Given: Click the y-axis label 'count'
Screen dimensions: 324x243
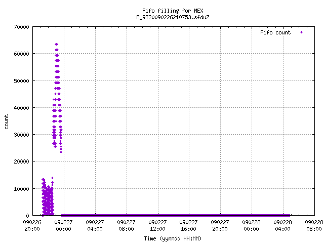Looking at the screenshot, I should click(7, 122).
